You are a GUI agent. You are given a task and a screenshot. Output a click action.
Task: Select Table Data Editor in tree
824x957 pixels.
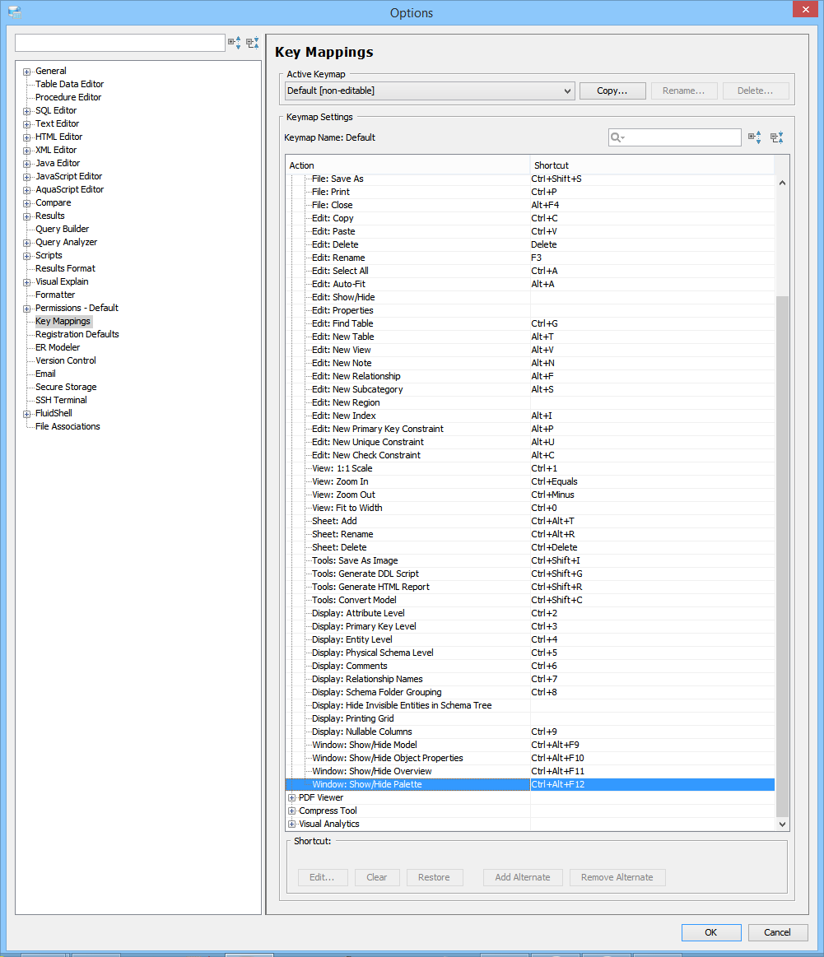click(70, 84)
